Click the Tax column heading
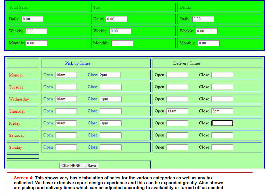The height and width of the screenshot is (196, 267). click(96, 7)
